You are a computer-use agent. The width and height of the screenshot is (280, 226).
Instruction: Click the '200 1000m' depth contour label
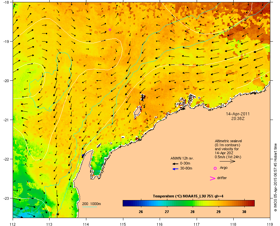pyautogui.click(x=91, y=204)
